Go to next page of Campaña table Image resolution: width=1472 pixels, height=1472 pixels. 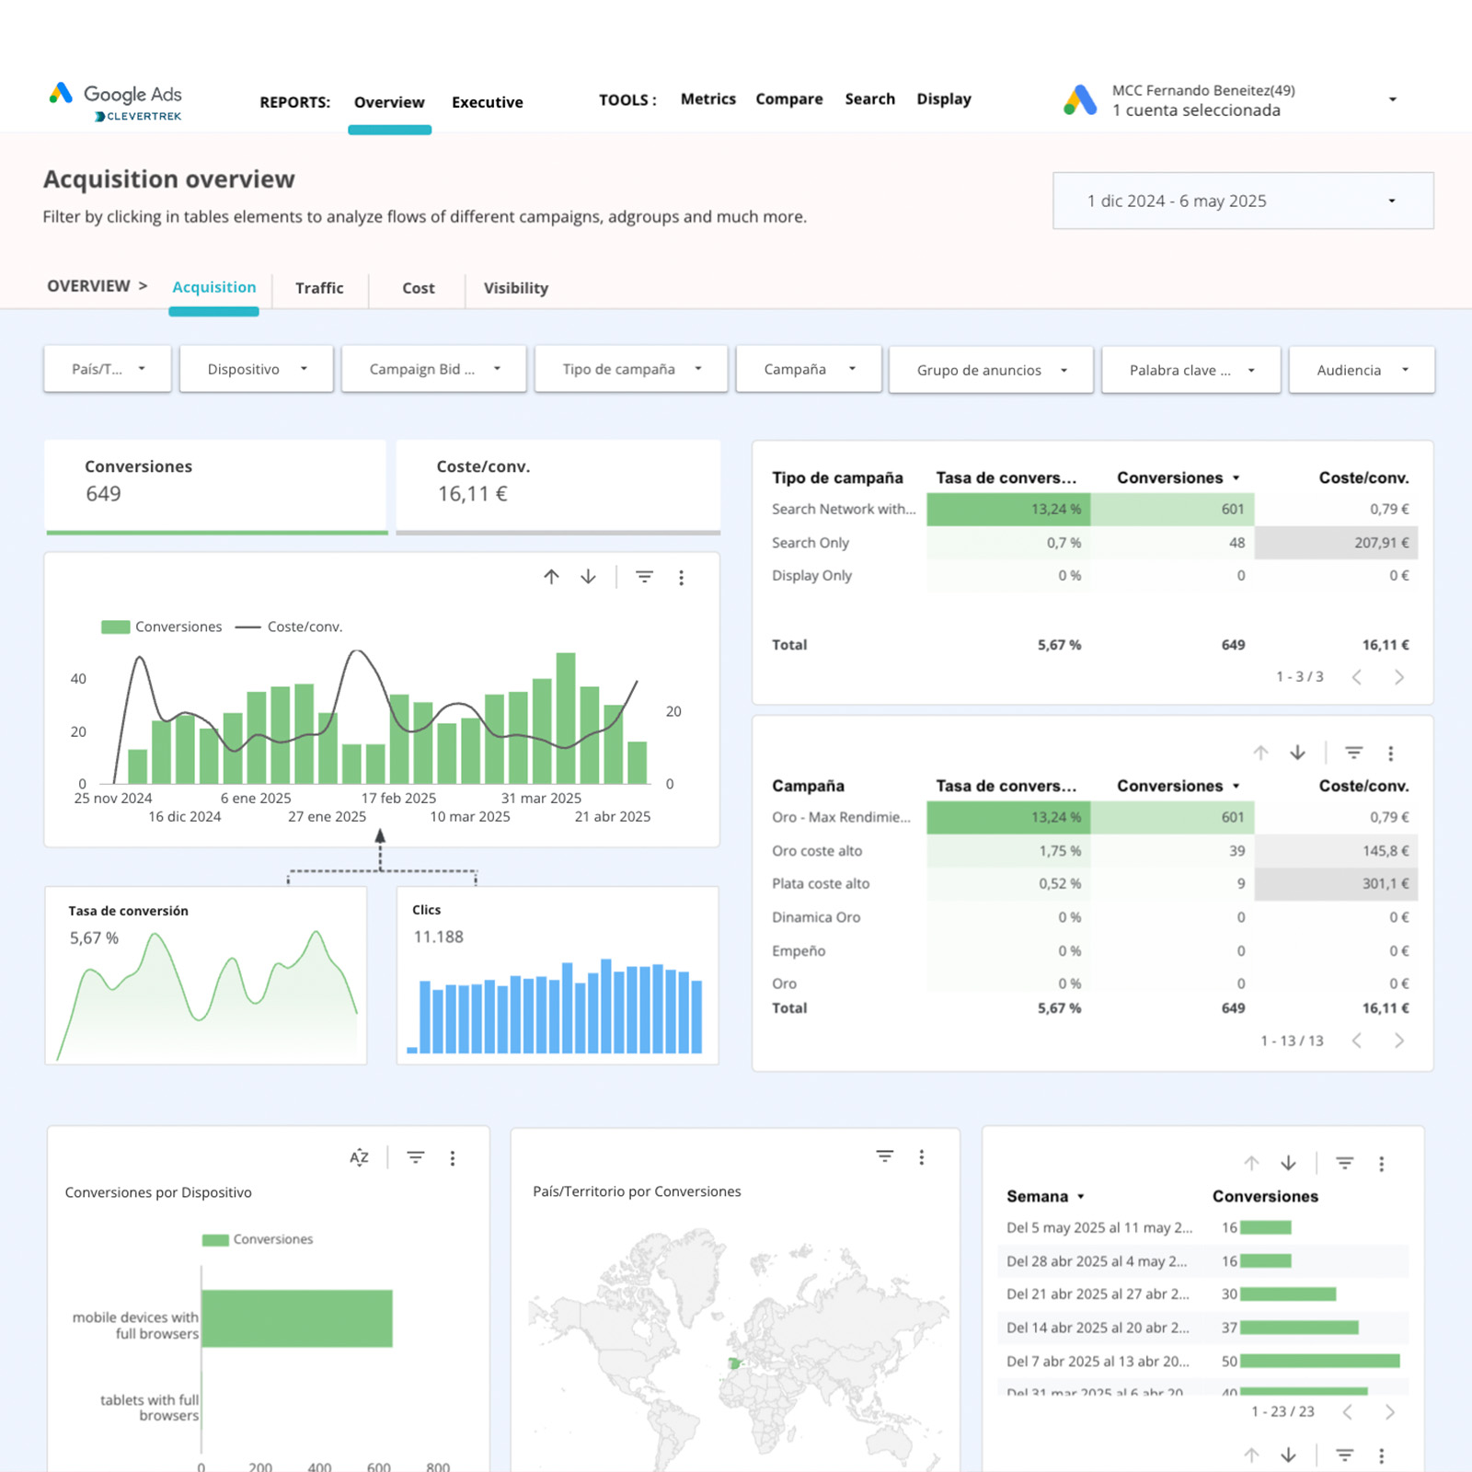[1398, 1041]
